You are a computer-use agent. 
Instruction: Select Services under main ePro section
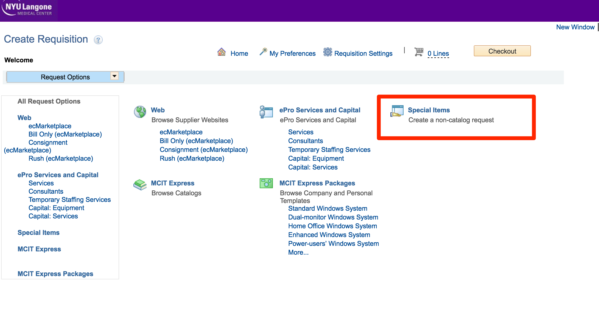(x=301, y=132)
